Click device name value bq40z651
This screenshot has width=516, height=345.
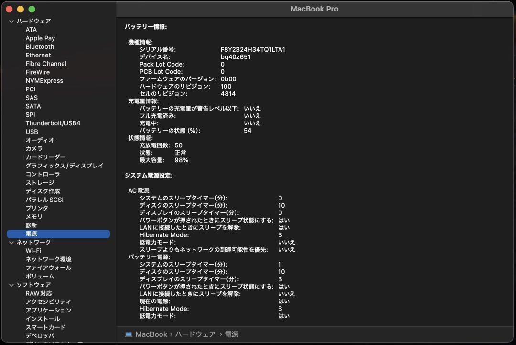coord(235,57)
